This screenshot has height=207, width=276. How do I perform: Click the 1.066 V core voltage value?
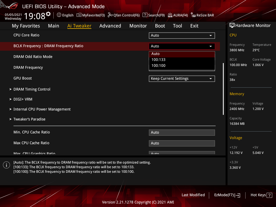[258, 65]
